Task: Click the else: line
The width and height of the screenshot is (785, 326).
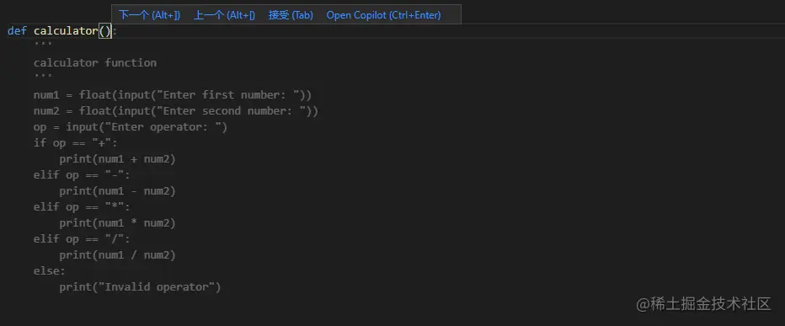Action: pyautogui.click(x=49, y=271)
